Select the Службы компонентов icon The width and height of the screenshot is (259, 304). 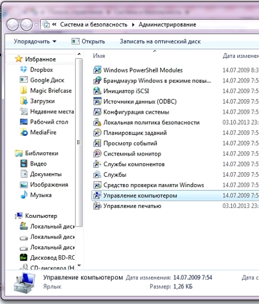(97, 164)
